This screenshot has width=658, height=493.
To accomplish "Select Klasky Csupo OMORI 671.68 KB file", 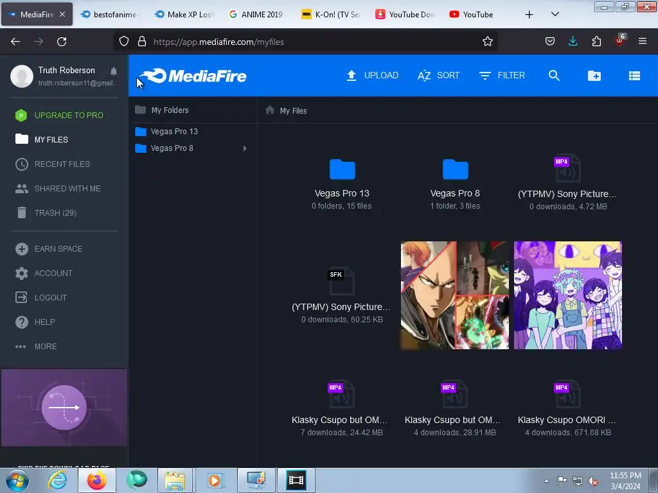I will [568, 395].
